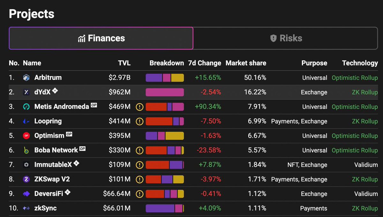Click the Metis Andromeda logo icon
Image resolution: width=383 pixels, height=217 pixels.
26,107
